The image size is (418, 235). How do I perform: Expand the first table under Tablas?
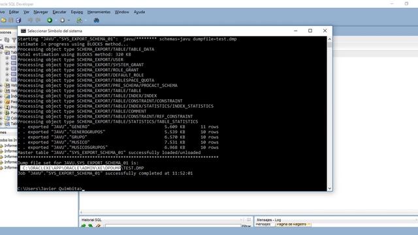[7, 58]
